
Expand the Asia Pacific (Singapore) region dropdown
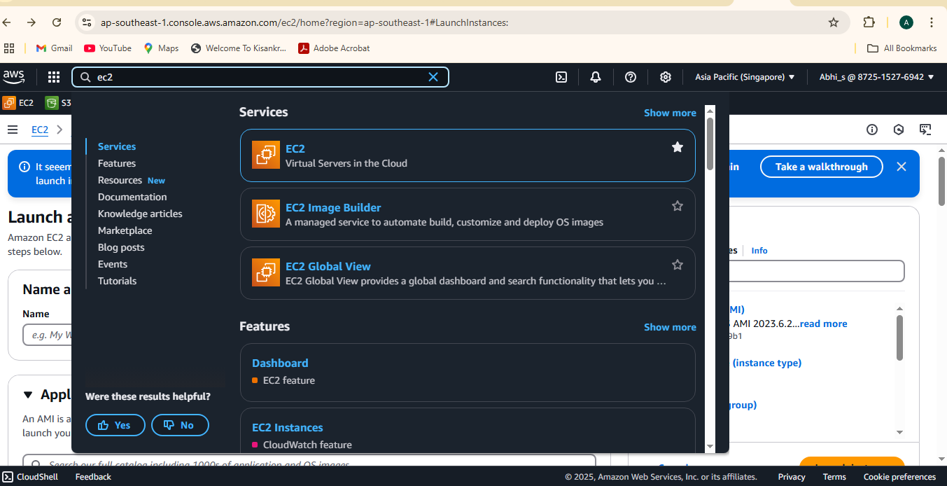[x=745, y=77]
